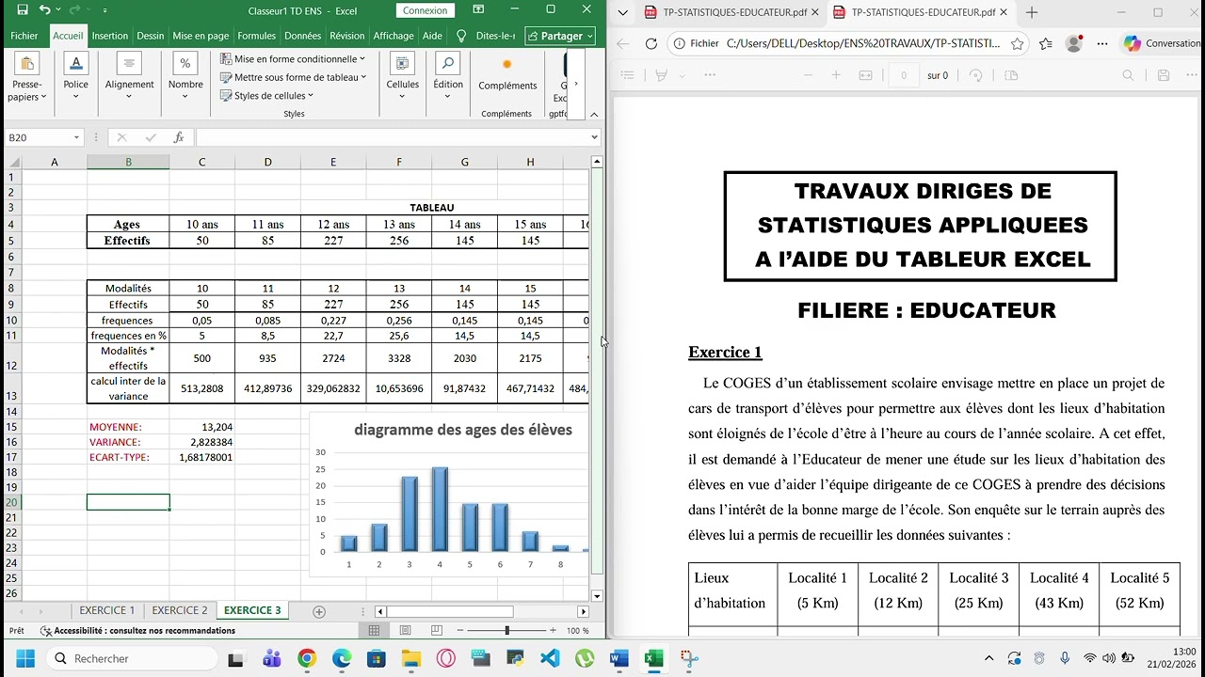Open the Cellules group icon
Viewport: 1205px width, 677px height.
tap(402, 65)
